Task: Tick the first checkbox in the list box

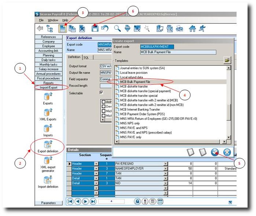Action: pyautogui.click(x=104, y=102)
